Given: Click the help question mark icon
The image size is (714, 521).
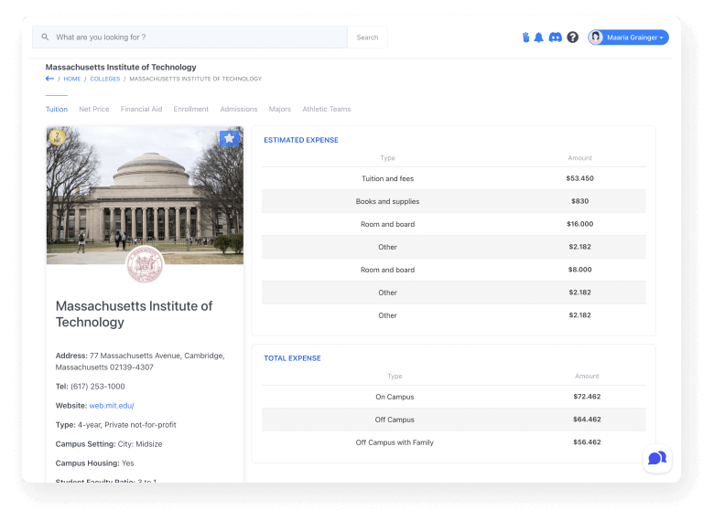Looking at the screenshot, I should click(x=573, y=37).
